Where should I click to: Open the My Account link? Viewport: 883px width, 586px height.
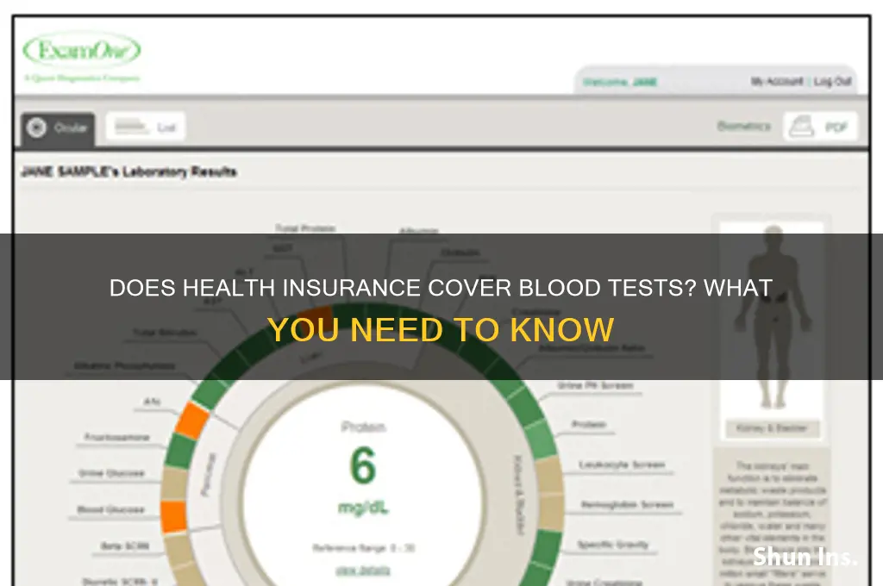(777, 82)
